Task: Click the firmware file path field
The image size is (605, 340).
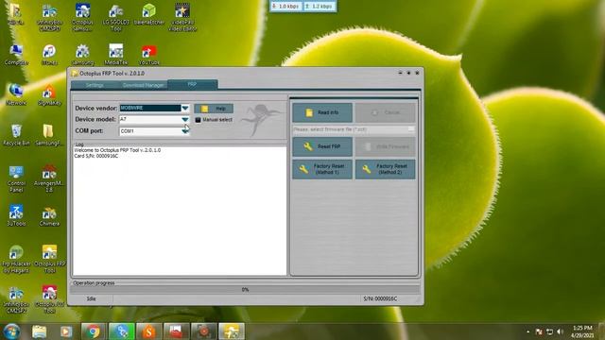Action: (350, 129)
